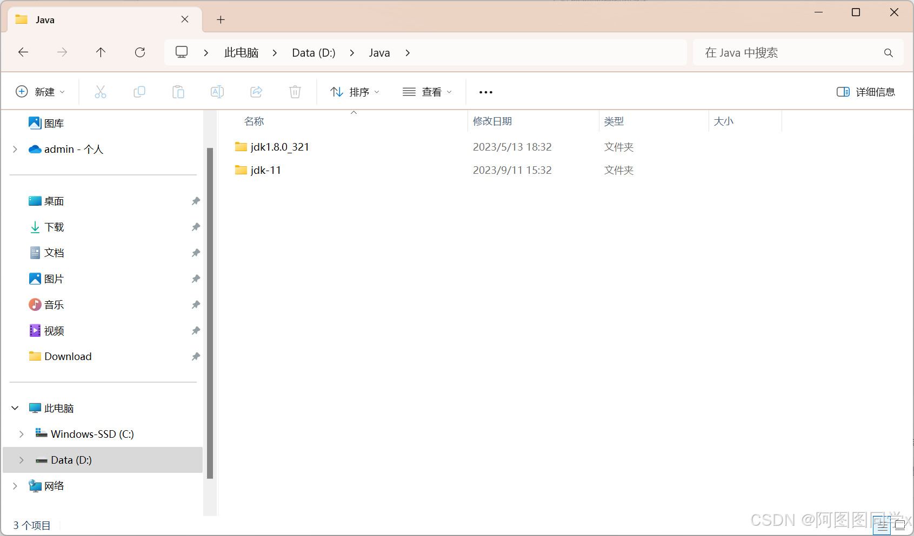Click the Share icon

256,92
